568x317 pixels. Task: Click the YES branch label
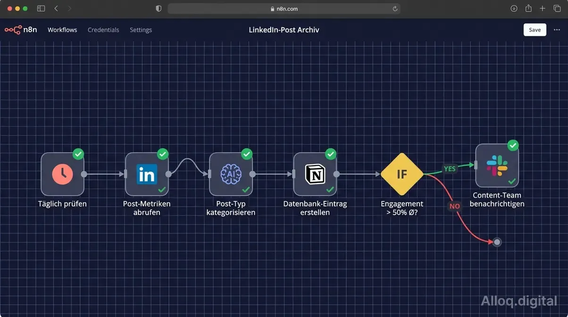point(450,168)
